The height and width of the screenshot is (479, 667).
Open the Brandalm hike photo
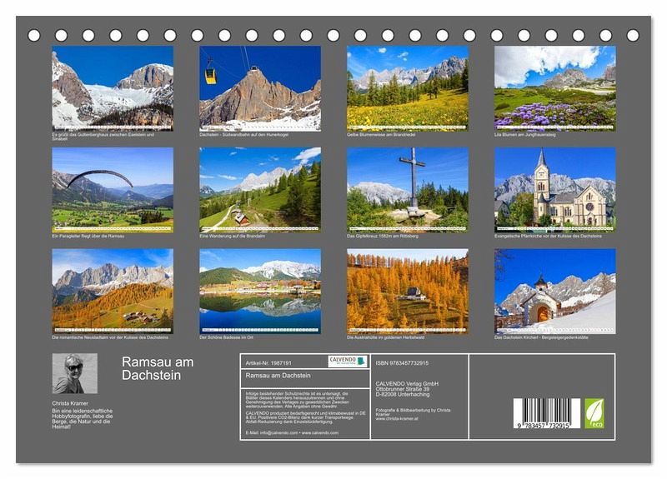pos(260,190)
